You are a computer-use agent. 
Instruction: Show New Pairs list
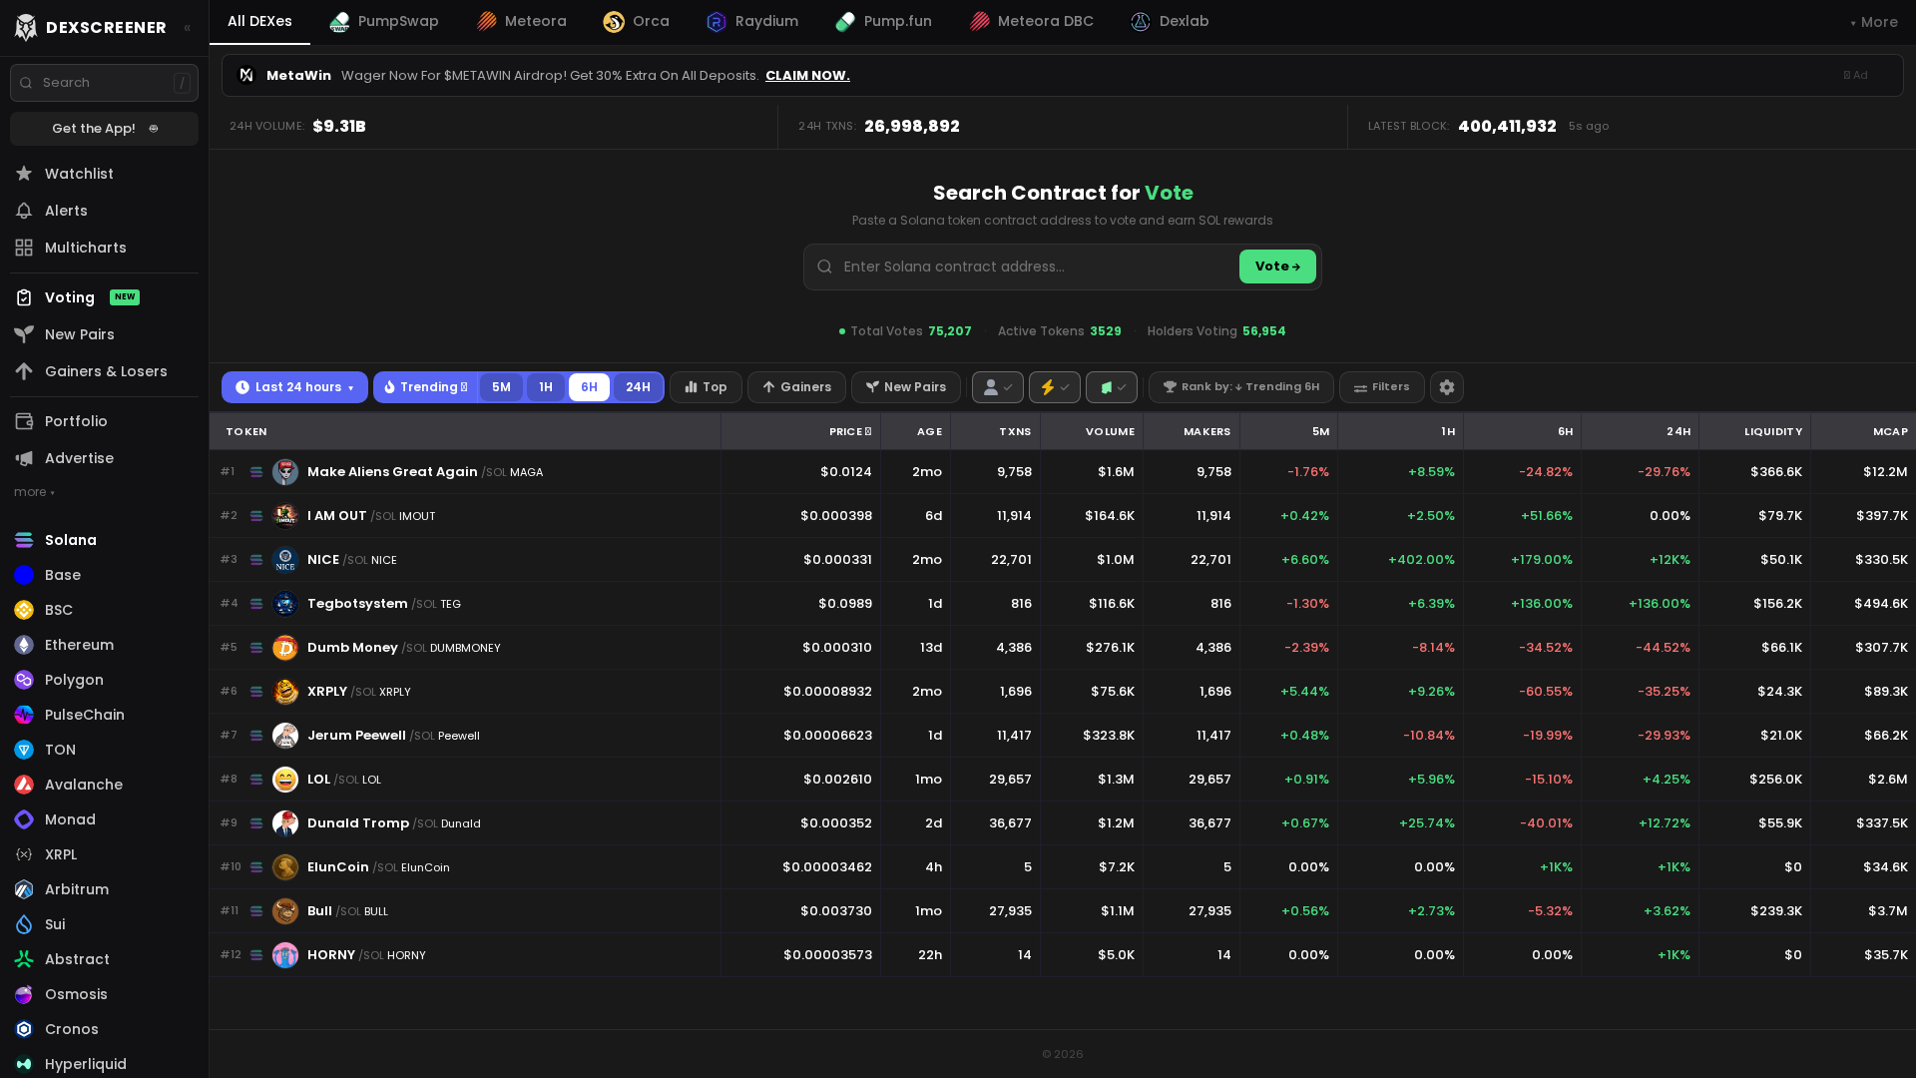pos(906,387)
